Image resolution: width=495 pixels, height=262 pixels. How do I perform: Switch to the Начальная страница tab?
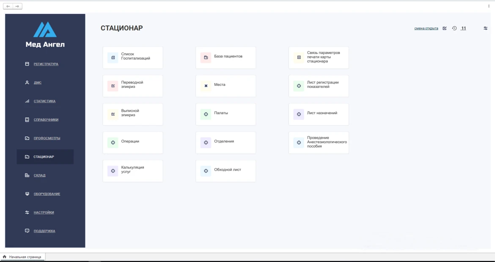[x=23, y=257]
